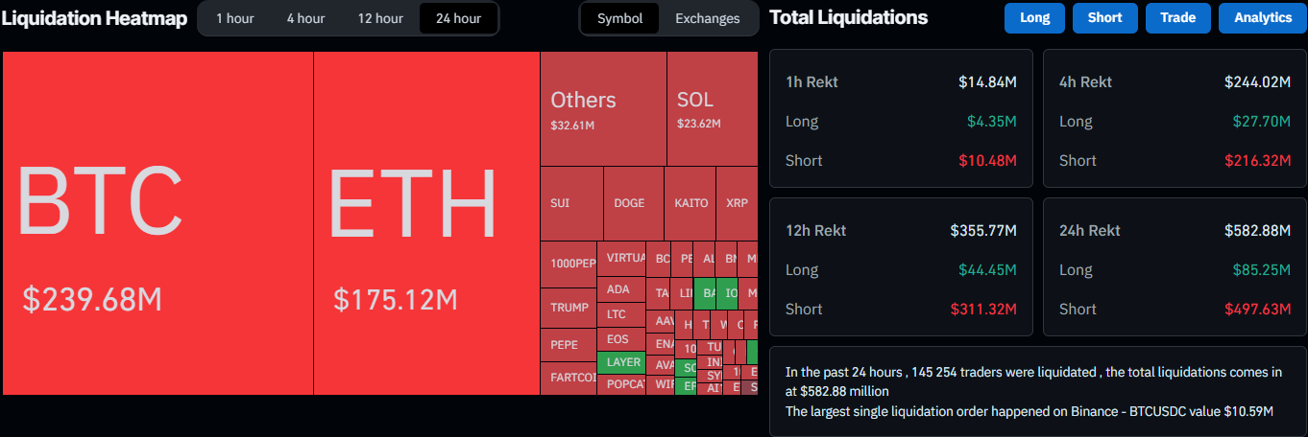Click the 12h short value $311.32M

[983, 310]
